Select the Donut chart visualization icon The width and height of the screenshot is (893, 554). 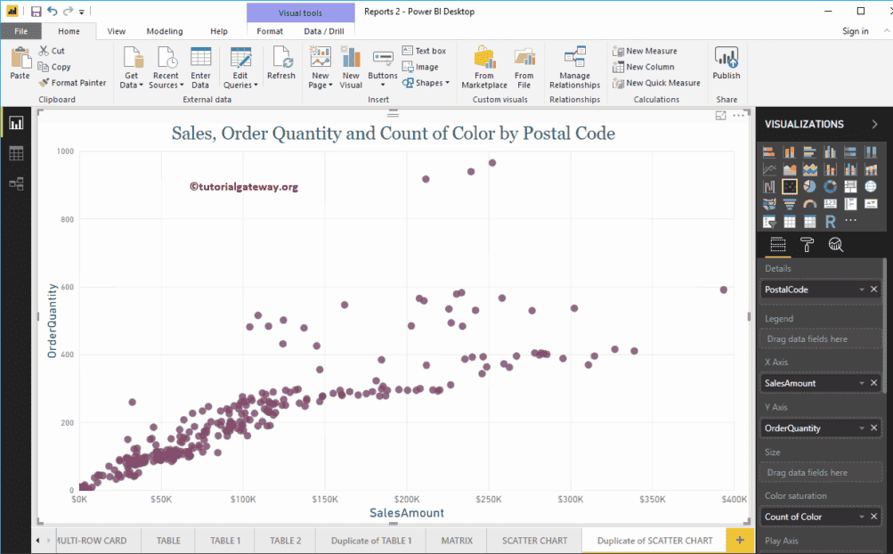click(x=830, y=186)
